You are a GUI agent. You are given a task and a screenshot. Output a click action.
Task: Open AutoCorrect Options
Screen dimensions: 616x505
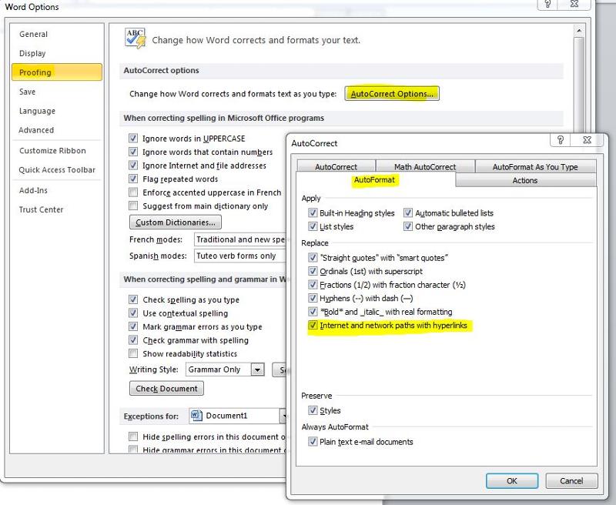(x=393, y=92)
